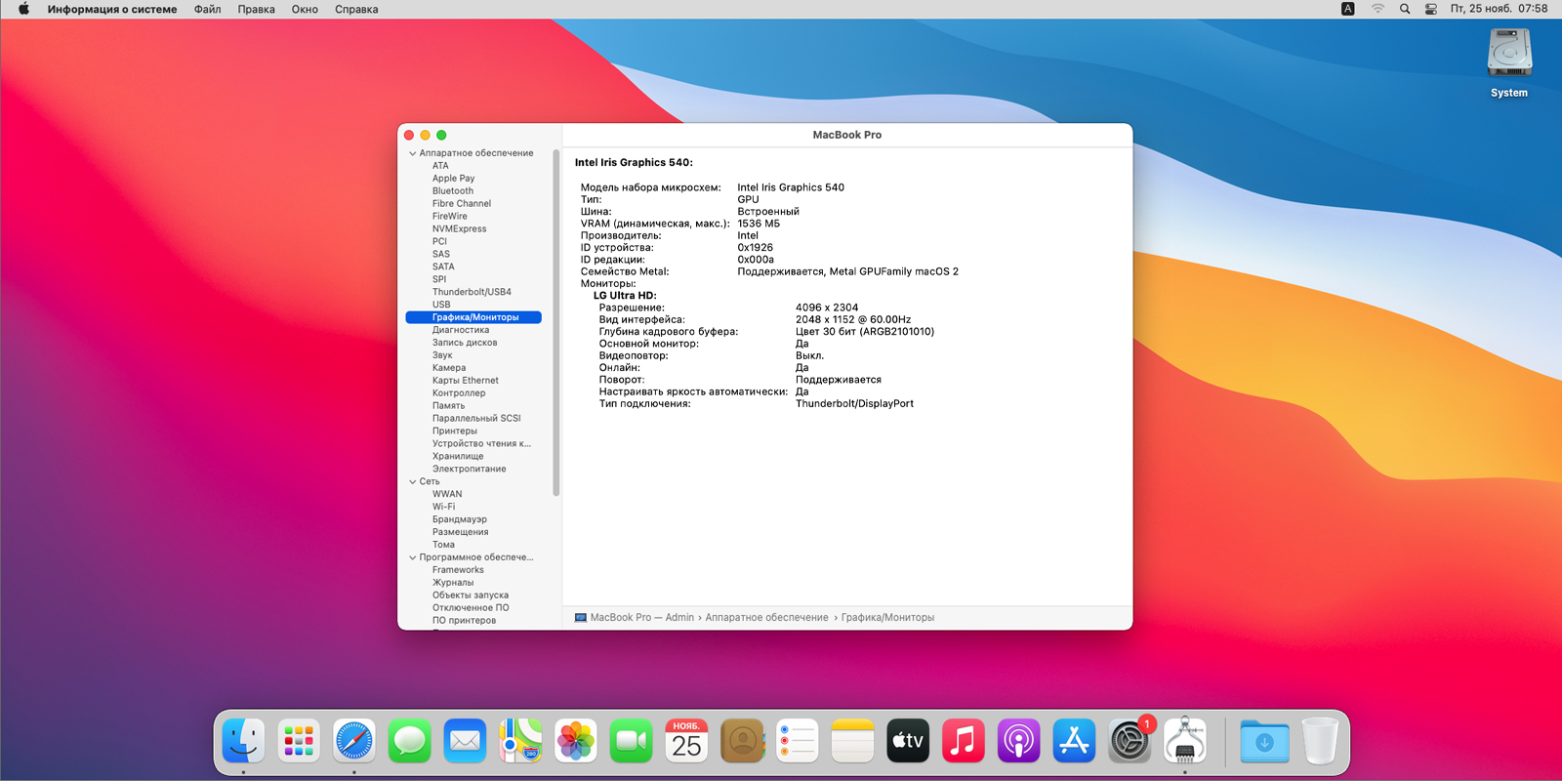This screenshot has height=781, width=1562.
Task: Select Bluetooth in sidebar
Action: [453, 191]
